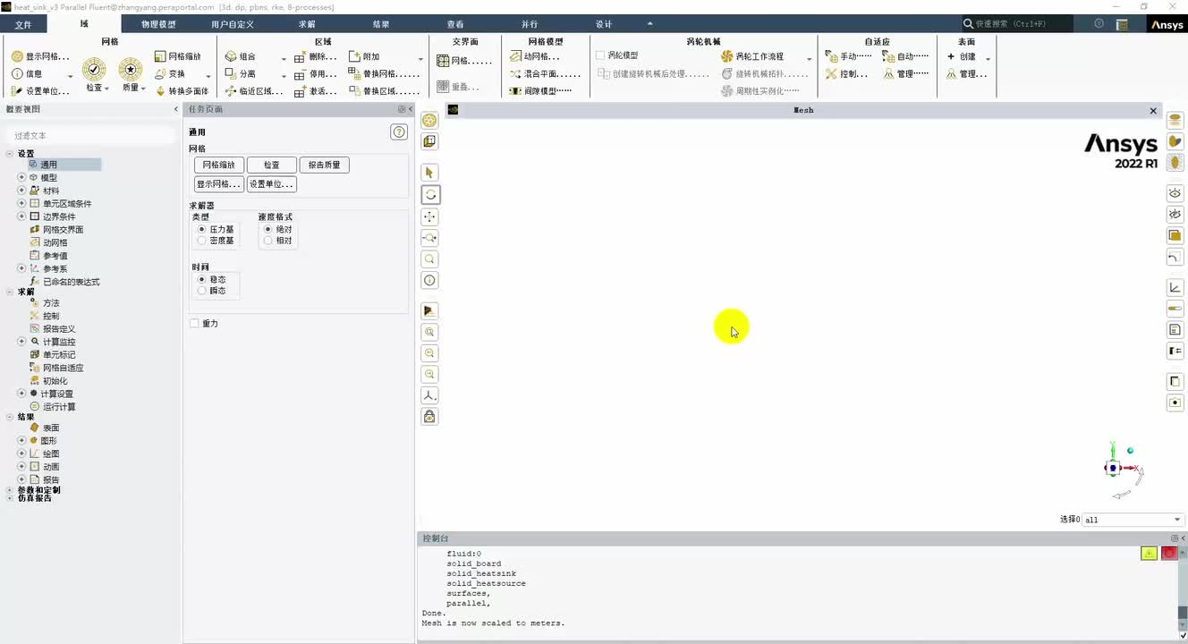
Task: Select 相对 velocity formulation
Action: point(277,241)
